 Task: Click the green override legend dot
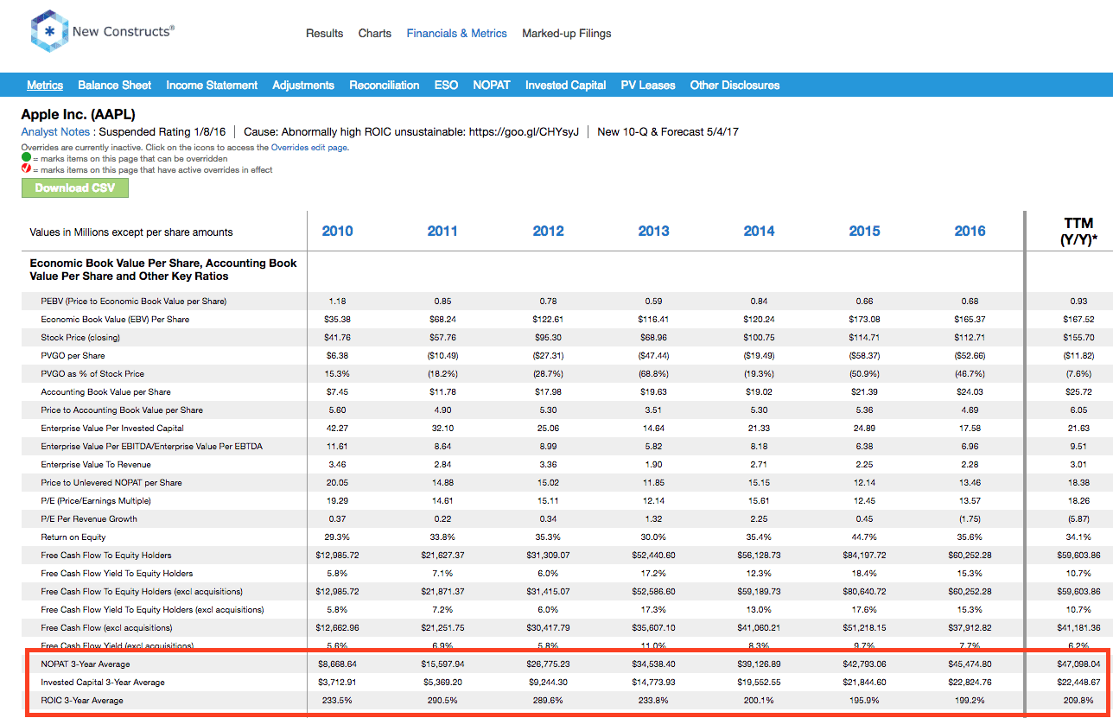click(25, 159)
